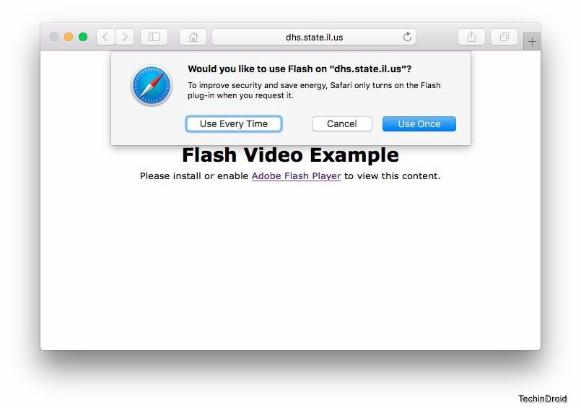581x408 pixels.
Task: Minimize window with the yellow button
Action: 69,37
